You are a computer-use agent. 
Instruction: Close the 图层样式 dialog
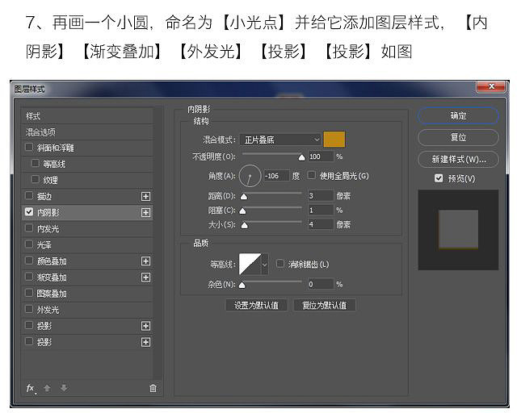[491, 86]
